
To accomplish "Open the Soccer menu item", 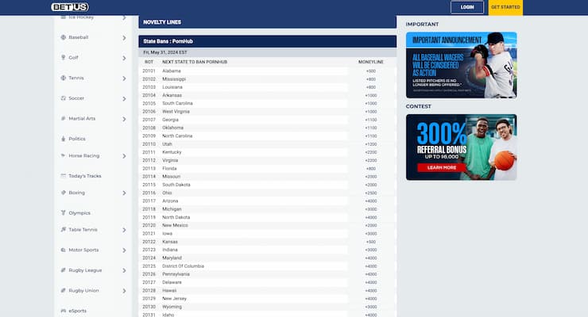I will coord(76,98).
